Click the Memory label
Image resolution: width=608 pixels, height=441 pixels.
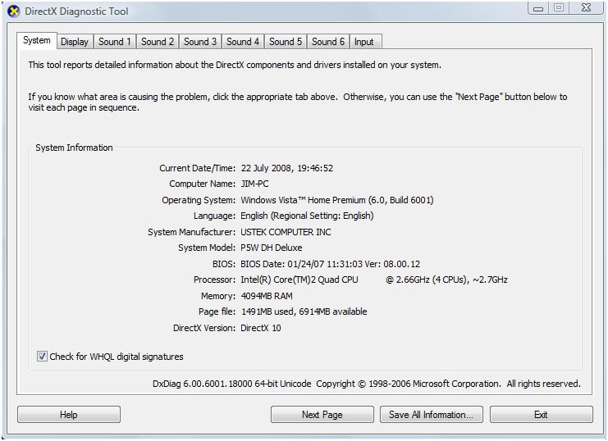(x=218, y=296)
